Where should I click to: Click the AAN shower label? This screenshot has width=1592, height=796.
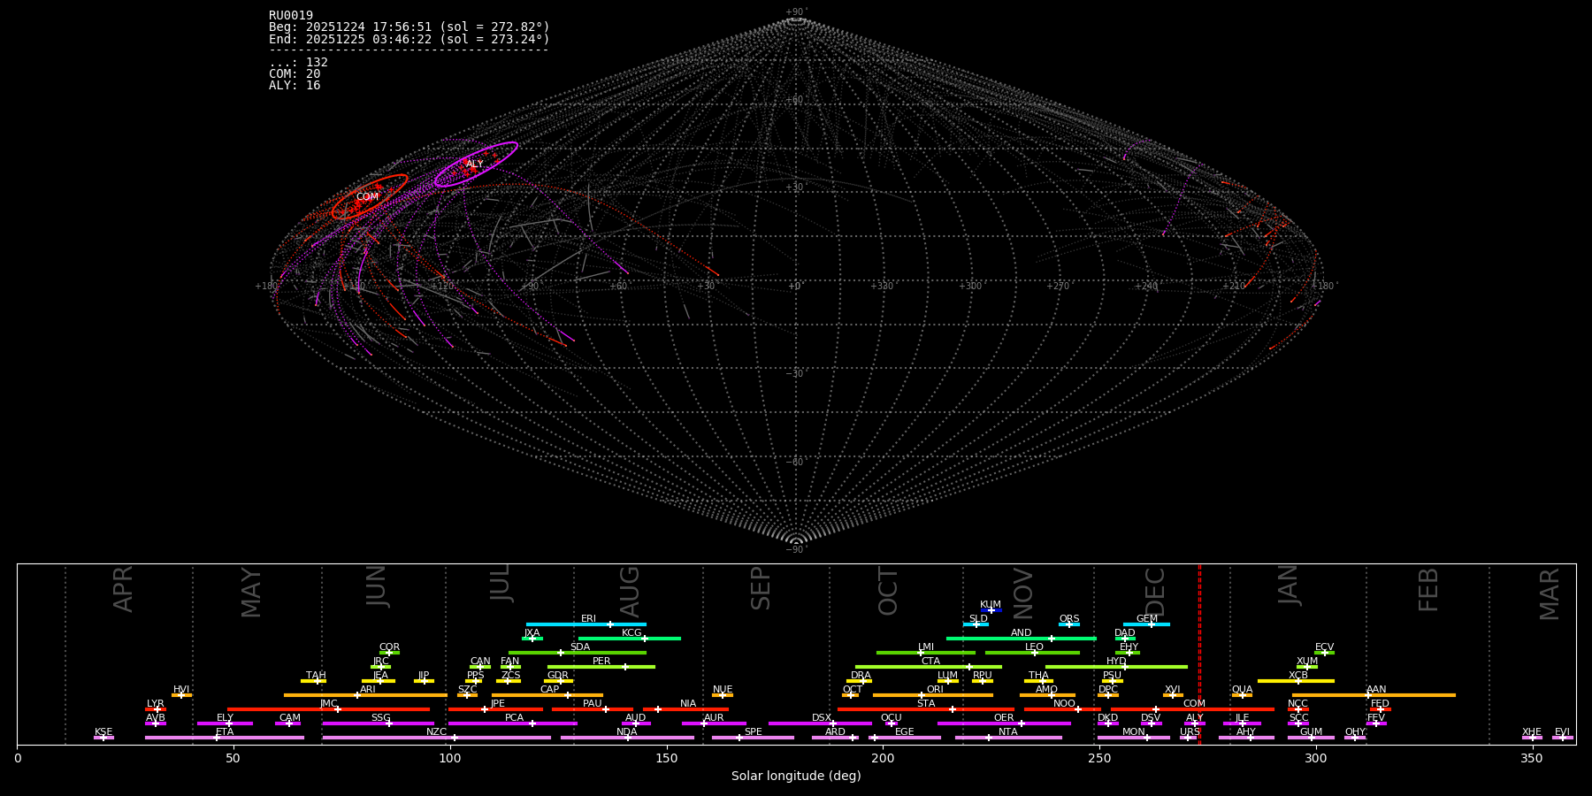[1377, 689]
